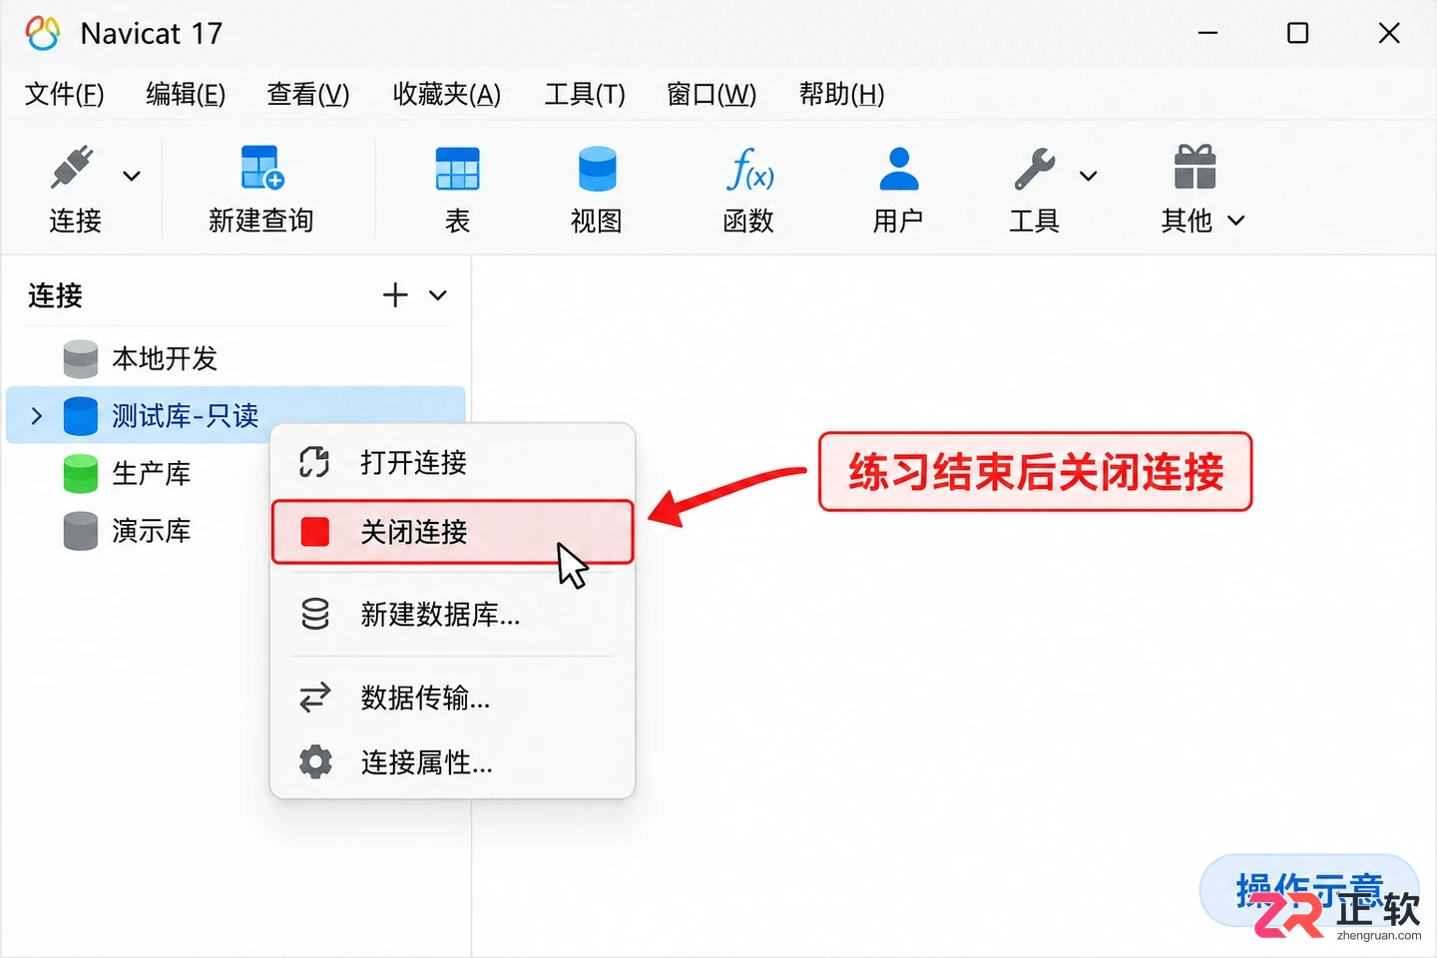Open the 视图 view icon

point(597,169)
